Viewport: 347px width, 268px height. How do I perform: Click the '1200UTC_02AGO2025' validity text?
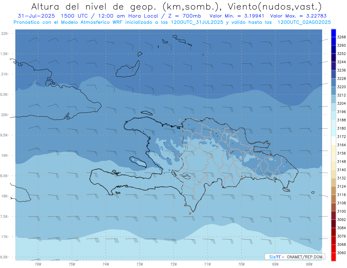pos(304,22)
